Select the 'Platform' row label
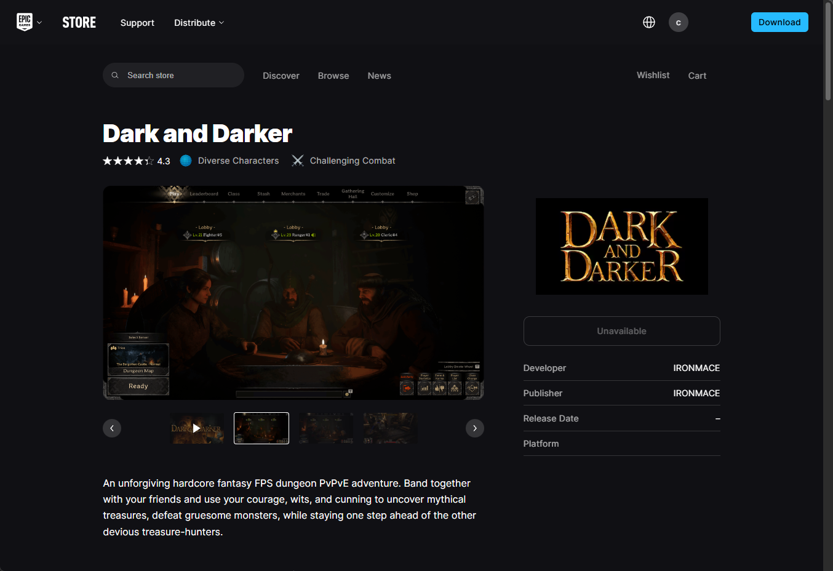Viewport: 833px width, 571px height. (x=541, y=444)
